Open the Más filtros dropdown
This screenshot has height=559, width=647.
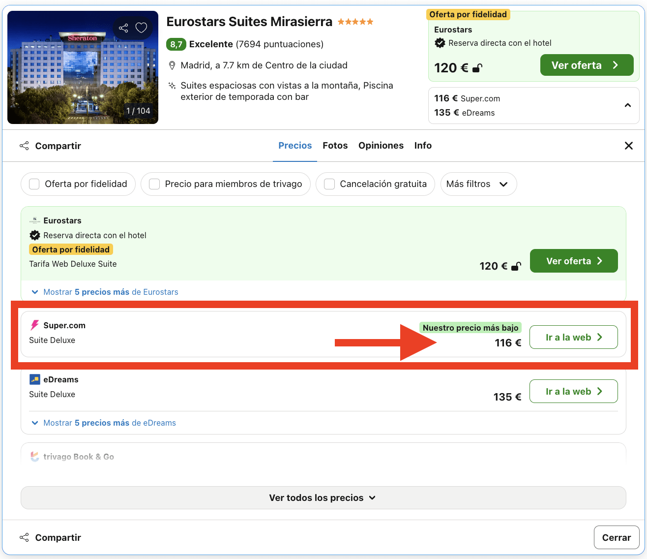[x=478, y=184]
